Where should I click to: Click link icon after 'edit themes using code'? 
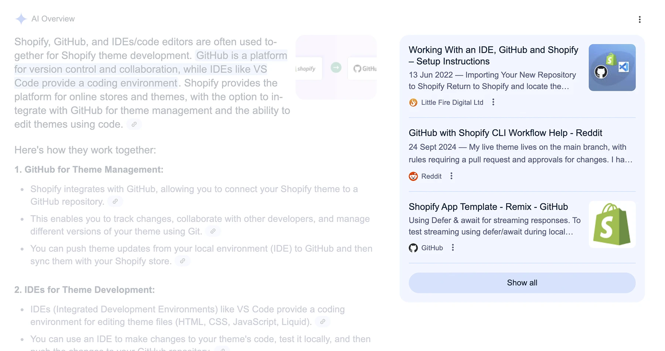[x=134, y=124]
